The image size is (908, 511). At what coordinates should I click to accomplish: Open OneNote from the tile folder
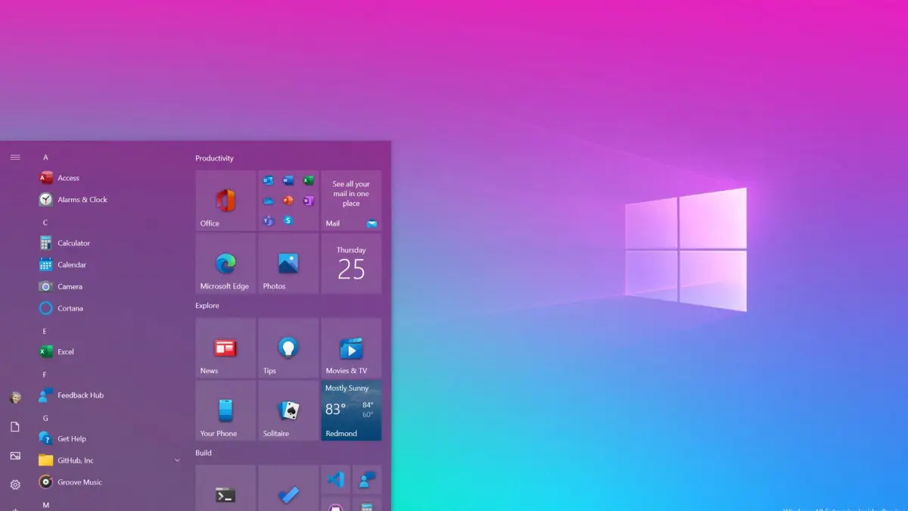309,201
